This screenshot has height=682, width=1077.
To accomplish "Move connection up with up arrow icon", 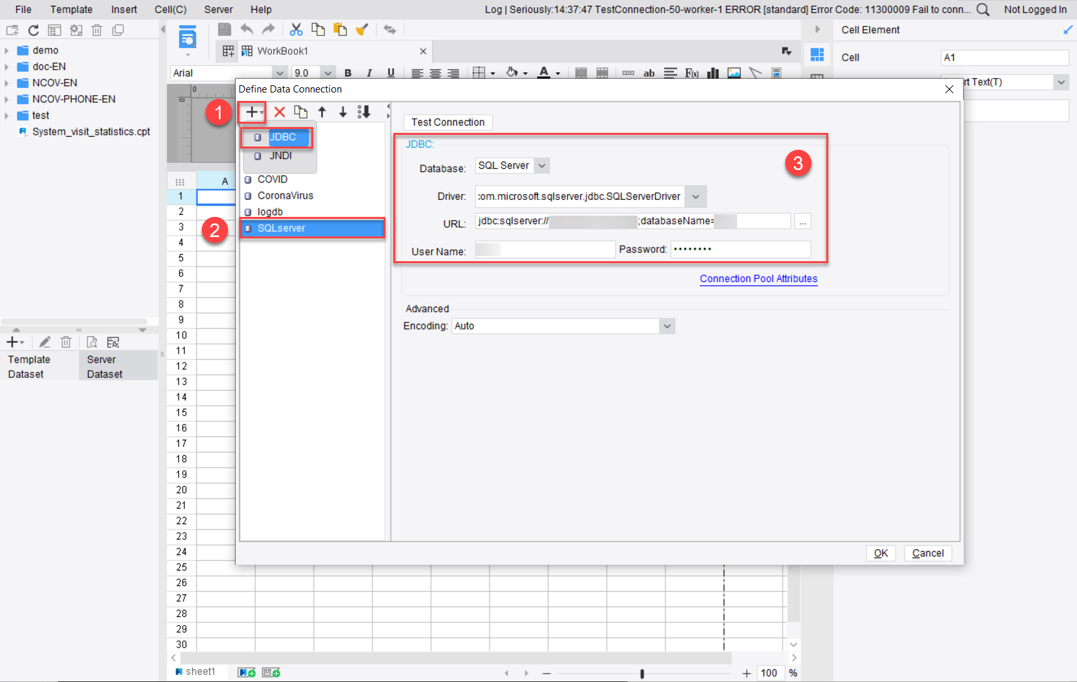I will 323,112.
